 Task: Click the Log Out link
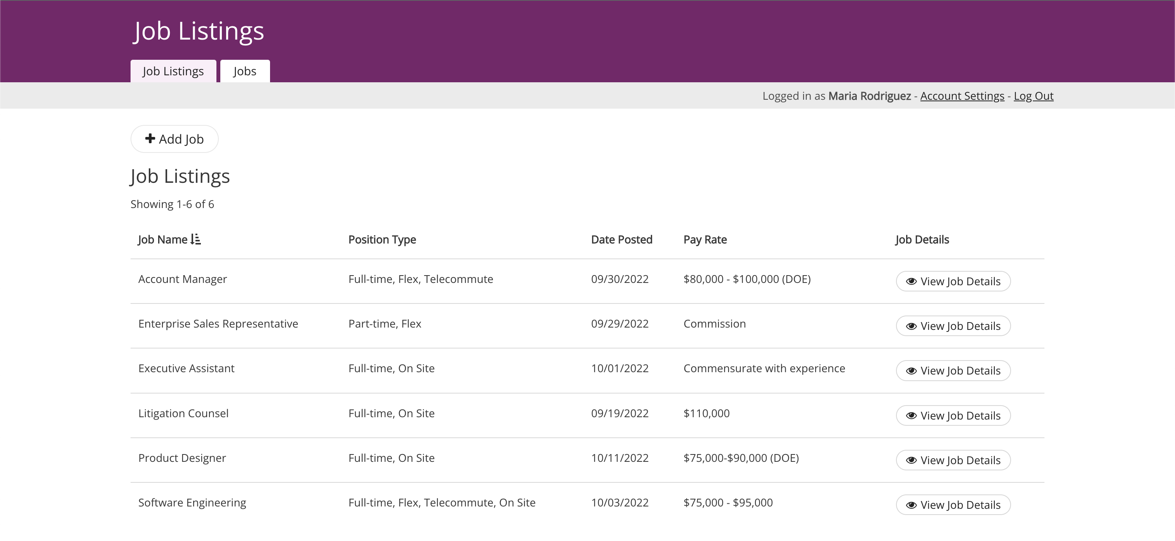point(1033,96)
